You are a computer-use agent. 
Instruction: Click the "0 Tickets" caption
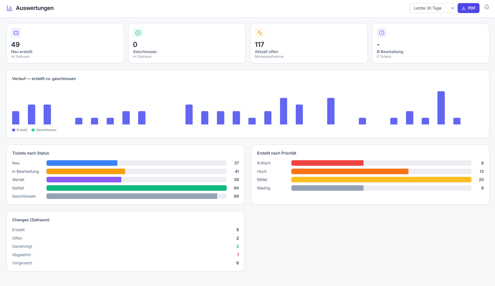click(x=384, y=57)
